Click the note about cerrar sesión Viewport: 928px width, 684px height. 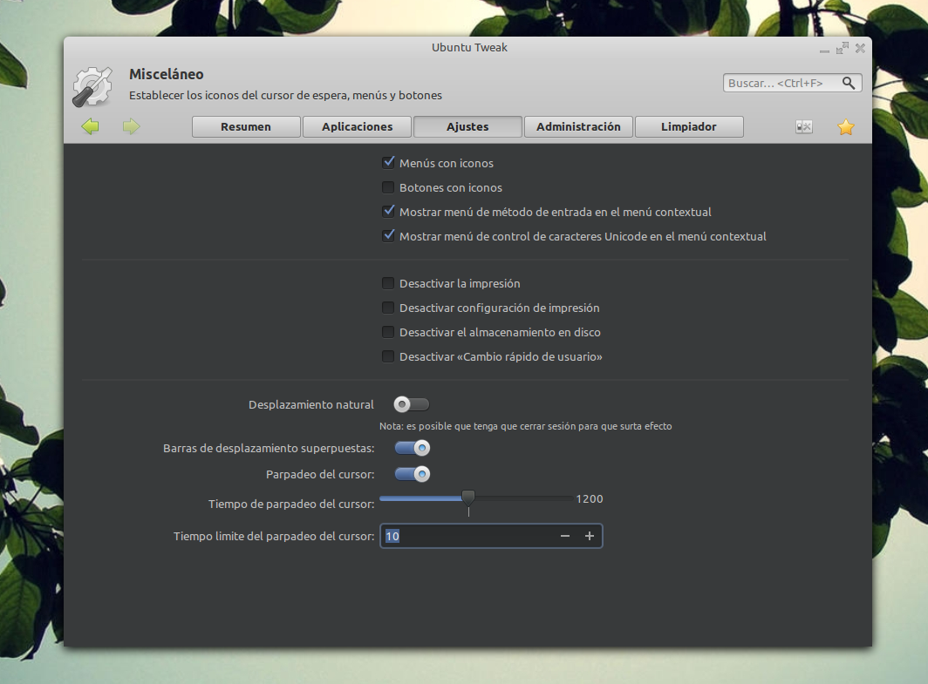tap(526, 426)
